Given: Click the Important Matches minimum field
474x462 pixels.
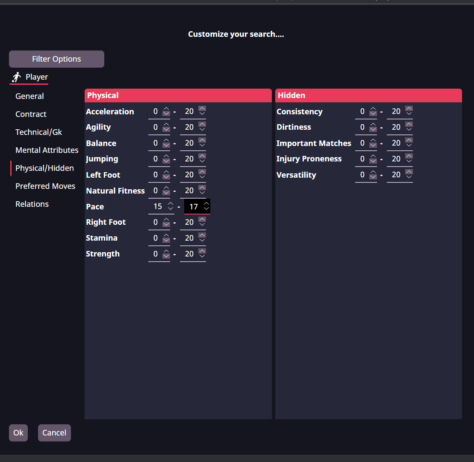Looking at the screenshot, I should (x=362, y=143).
